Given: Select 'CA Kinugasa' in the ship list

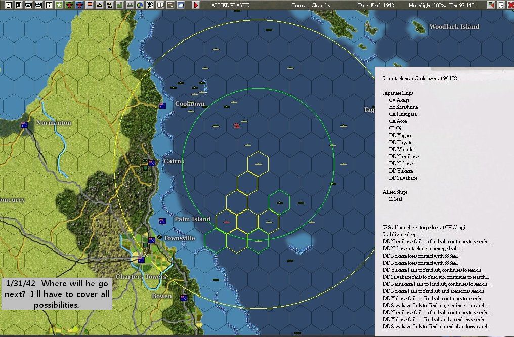Looking at the screenshot, I should (x=403, y=114).
